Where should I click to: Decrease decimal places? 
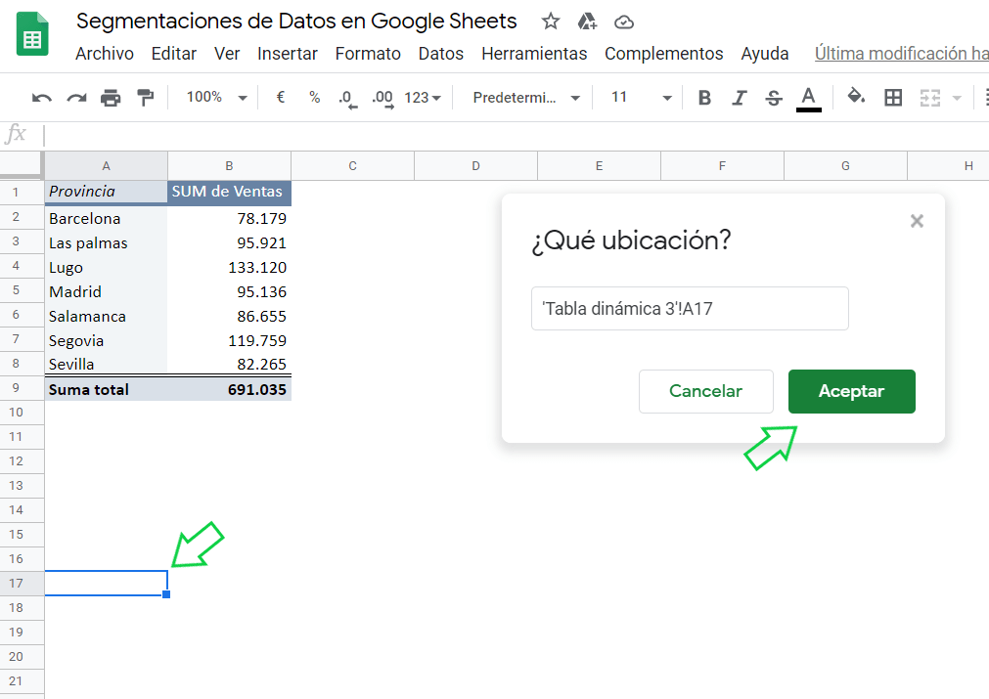347,99
